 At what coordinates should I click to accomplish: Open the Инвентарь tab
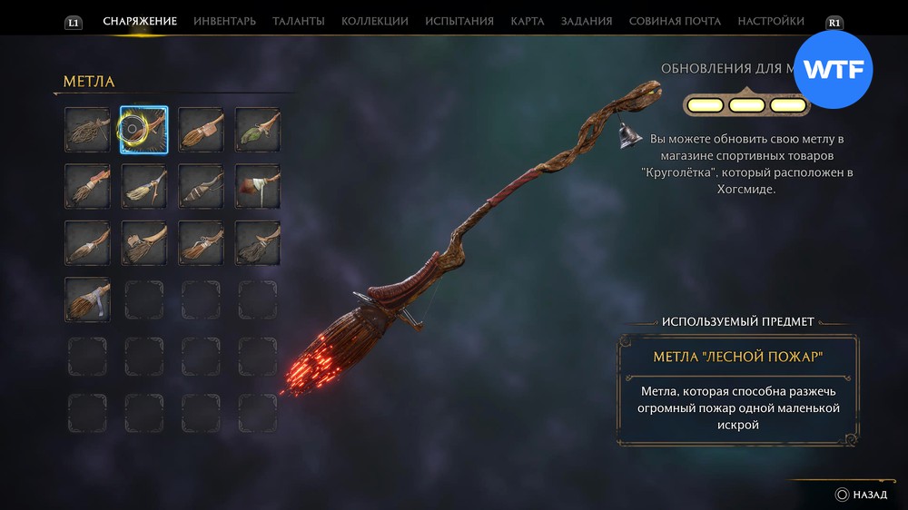[x=224, y=22]
